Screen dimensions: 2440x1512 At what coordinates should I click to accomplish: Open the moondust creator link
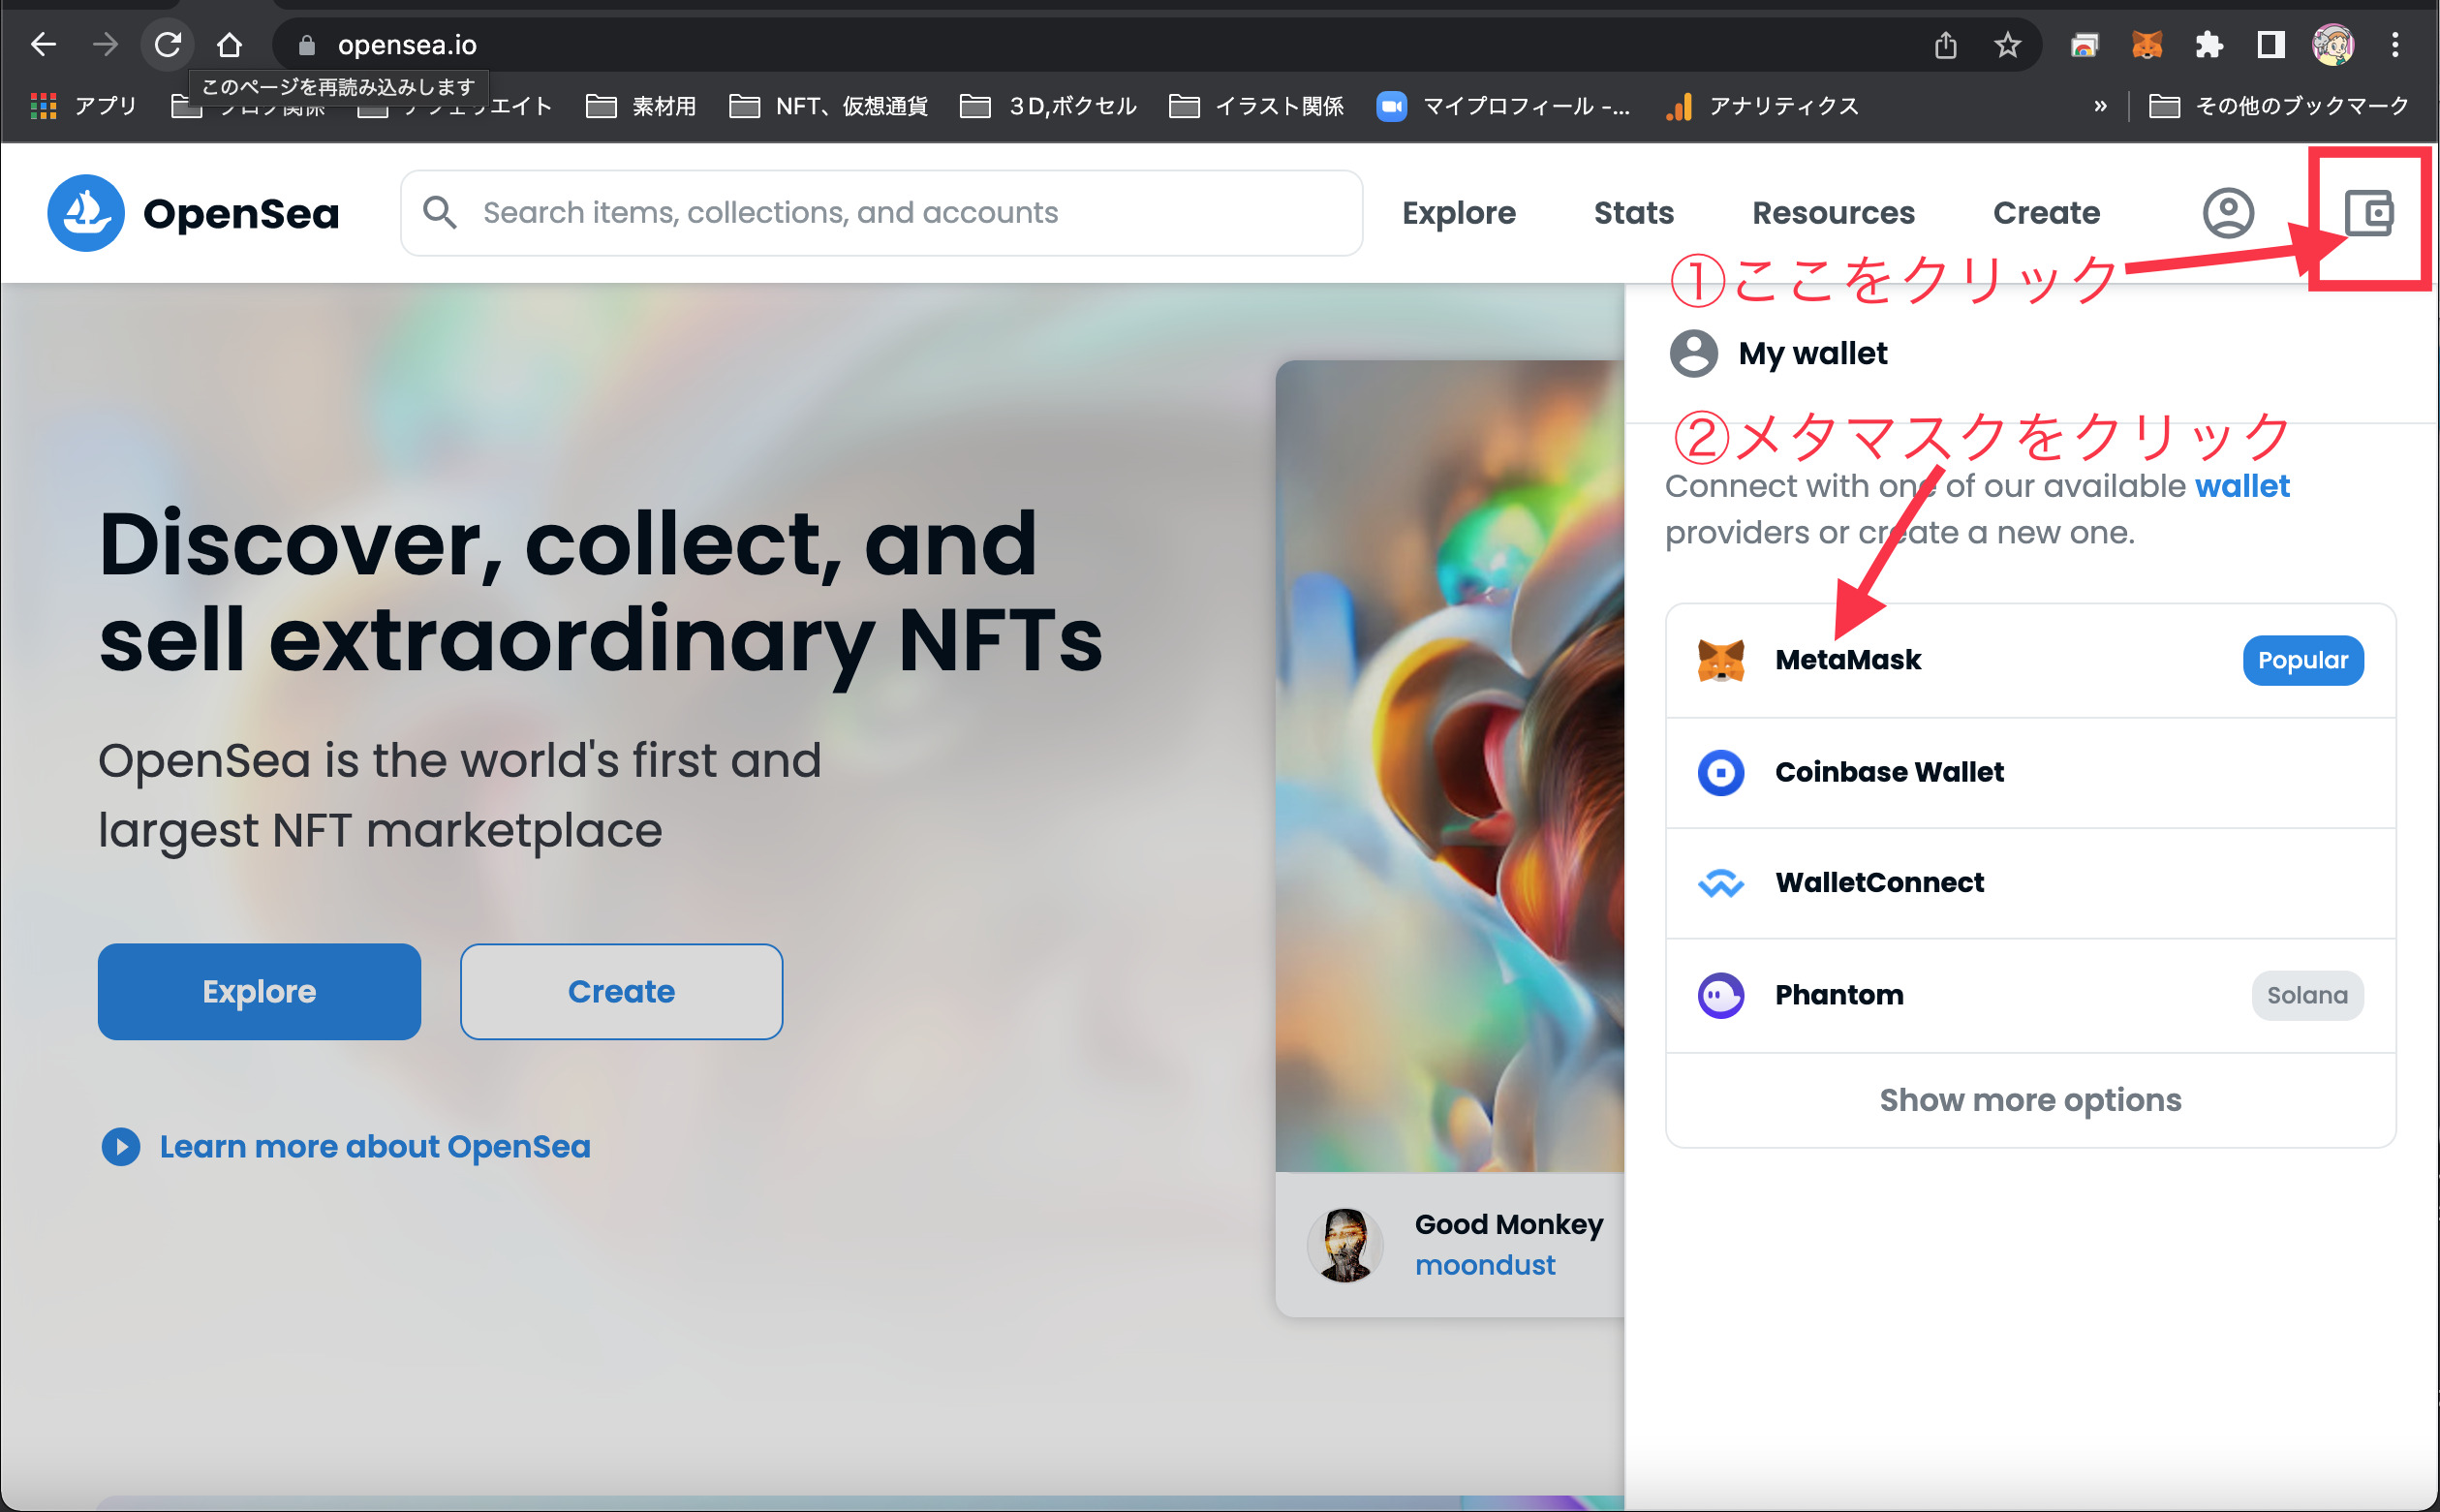click(1485, 1265)
